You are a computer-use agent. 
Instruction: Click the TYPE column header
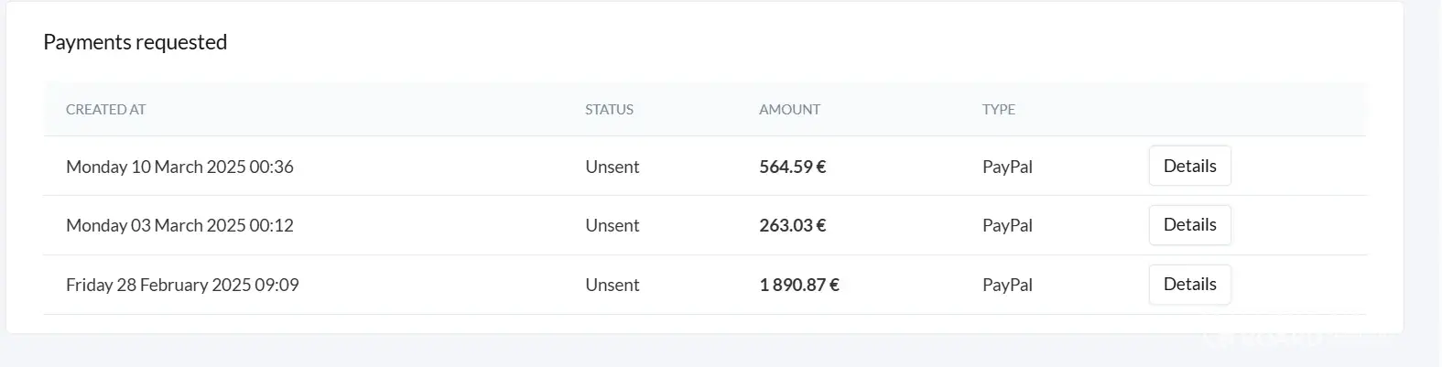(998, 110)
